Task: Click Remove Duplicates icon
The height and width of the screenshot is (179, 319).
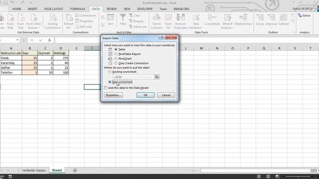Action: pyautogui.click(x=180, y=22)
